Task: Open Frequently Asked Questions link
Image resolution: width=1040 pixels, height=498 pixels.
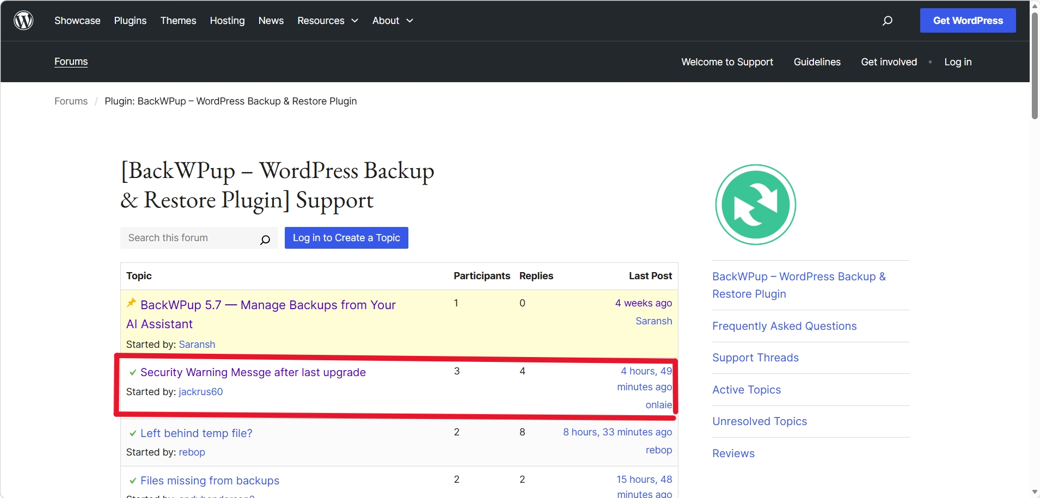Action: tap(785, 326)
